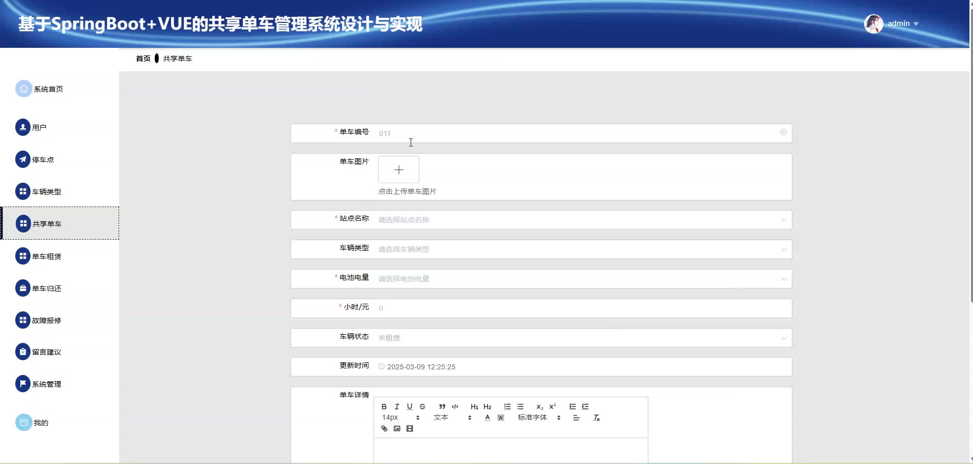Open the 标准字体 font family dropdown
The image size is (973, 464).
click(x=539, y=418)
